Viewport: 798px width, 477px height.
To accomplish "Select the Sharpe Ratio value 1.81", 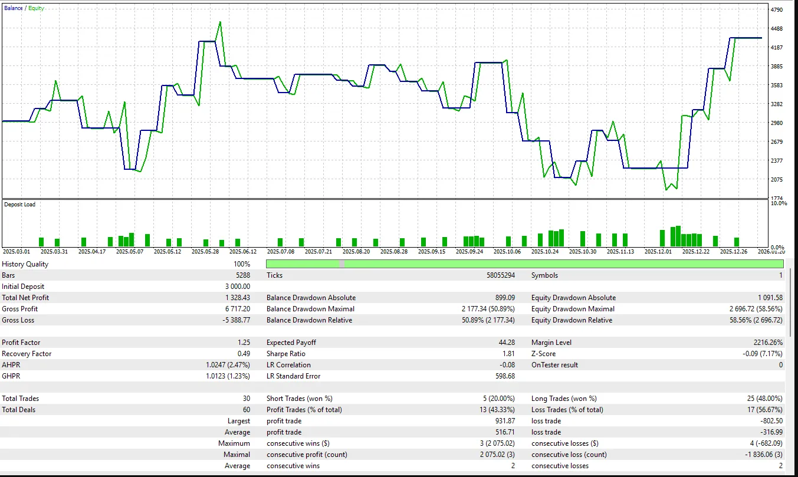I will 507,354.
